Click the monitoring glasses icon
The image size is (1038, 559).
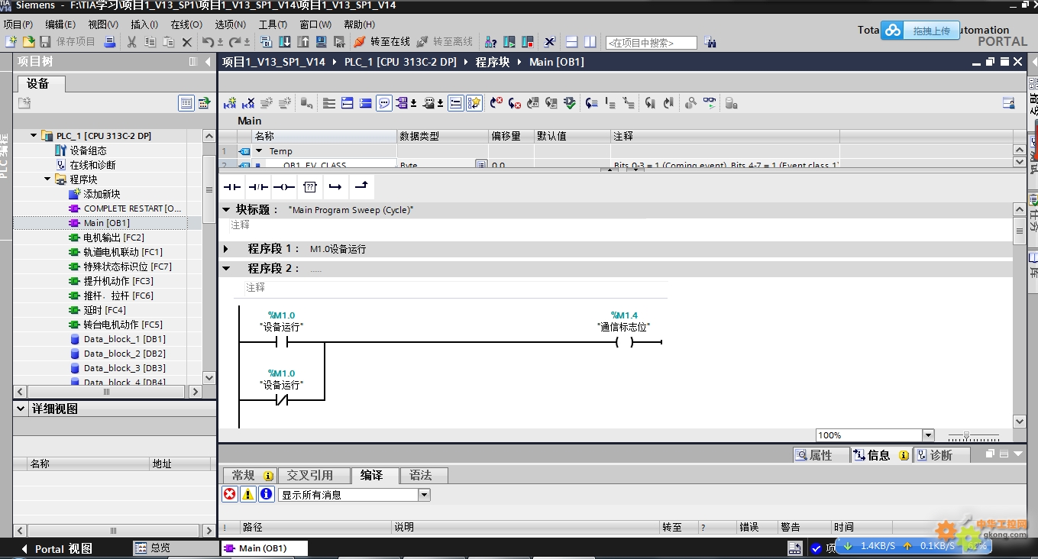point(710,102)
